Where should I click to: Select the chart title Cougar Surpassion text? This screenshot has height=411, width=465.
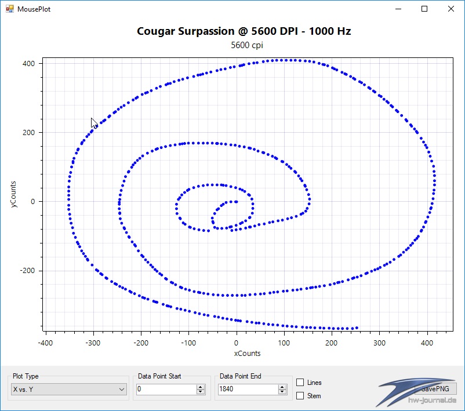coord(244,31)
